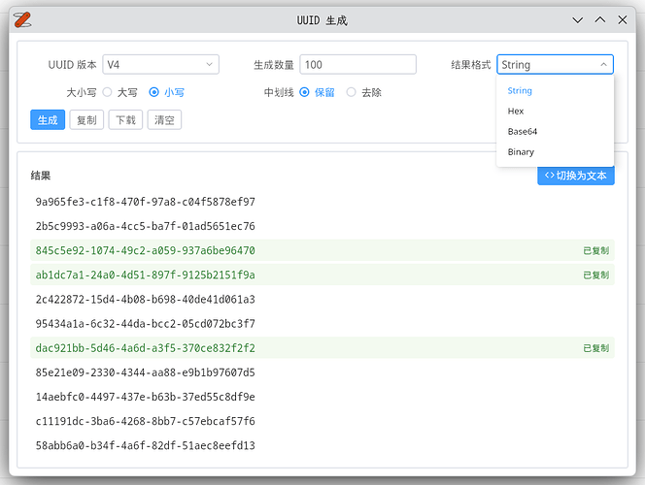
Task: Click the window roll-down arrow in the titlebar
Action: (578, 19)
